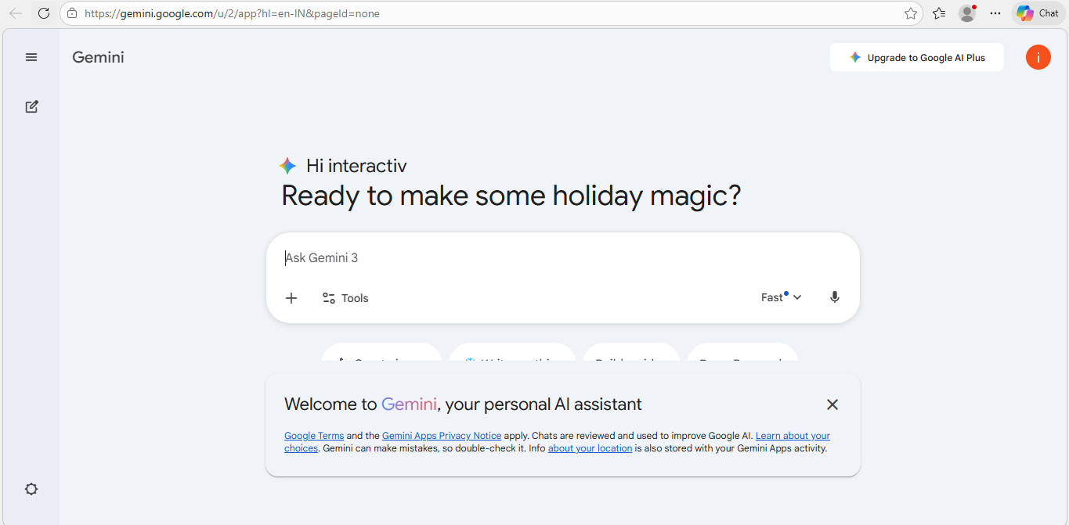Expand the Fast model selector dropdown
The image size is (1069, 525).
[x=781, y=297]
